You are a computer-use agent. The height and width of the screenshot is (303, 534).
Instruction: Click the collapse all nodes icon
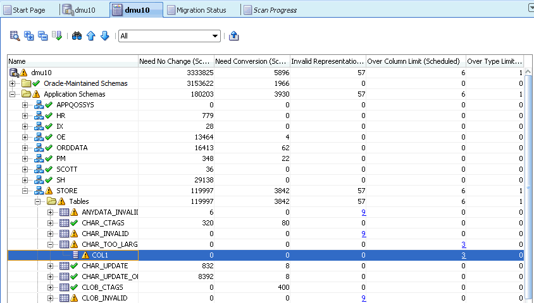(x=42, y=36)
